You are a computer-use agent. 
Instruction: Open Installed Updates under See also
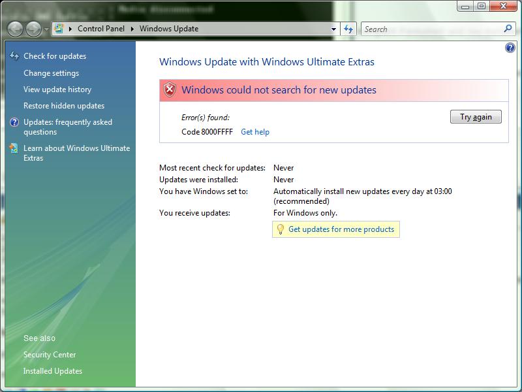pyautogui.click(x=53, y=371)
